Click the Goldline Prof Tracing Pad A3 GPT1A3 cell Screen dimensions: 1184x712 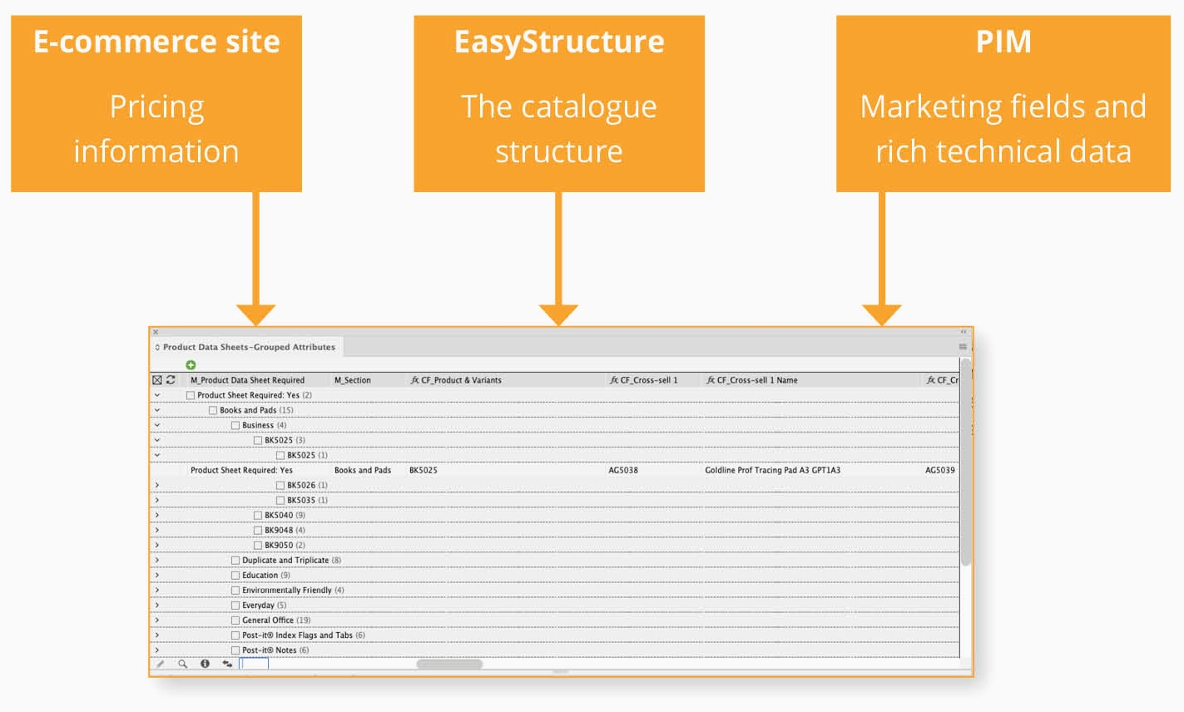point(773,470)
